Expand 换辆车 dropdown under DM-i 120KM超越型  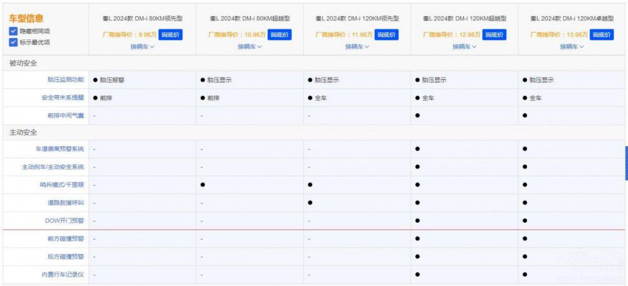(x=464, y=46)
